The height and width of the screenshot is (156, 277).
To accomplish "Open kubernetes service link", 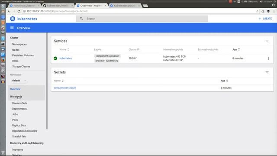I will point(65,58).
